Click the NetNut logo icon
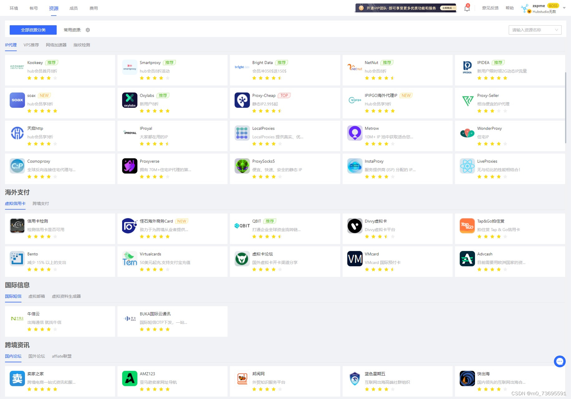Image resolution: width=571 pixels, height=399 pixels. 355,67
